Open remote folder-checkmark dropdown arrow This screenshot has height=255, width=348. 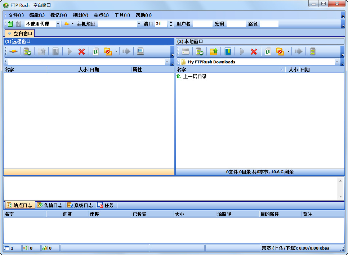[116, 52]
